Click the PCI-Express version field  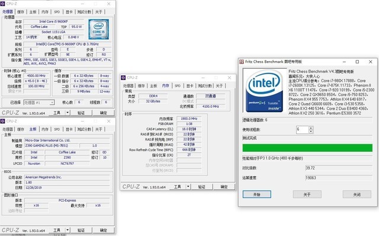pyautogui.click(x=67, y=200)
